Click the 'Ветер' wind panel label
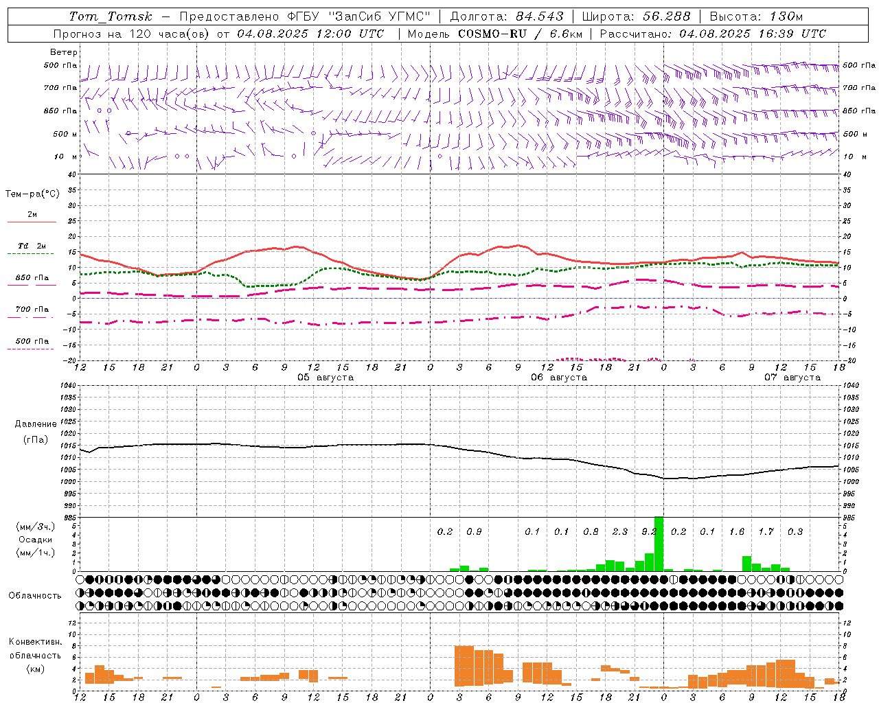 point(64,52)
